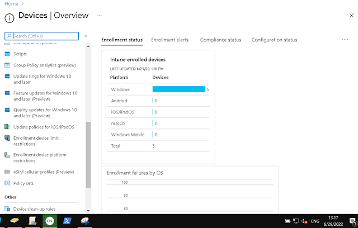
Task: Click the Devices overview info icon
Action: tap(10, 18)
